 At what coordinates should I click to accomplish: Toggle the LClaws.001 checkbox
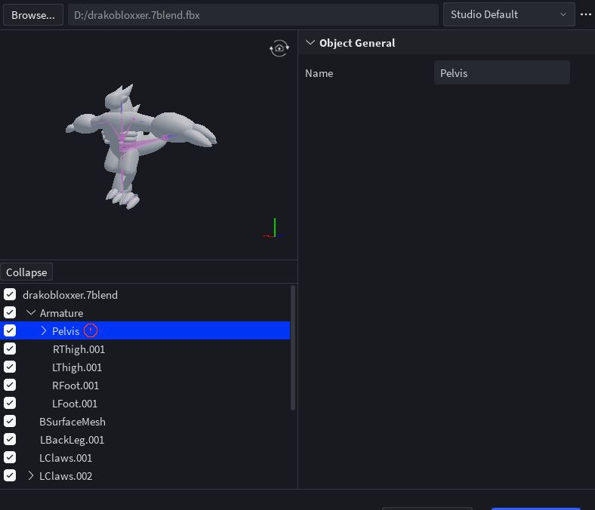pos(10,457)
